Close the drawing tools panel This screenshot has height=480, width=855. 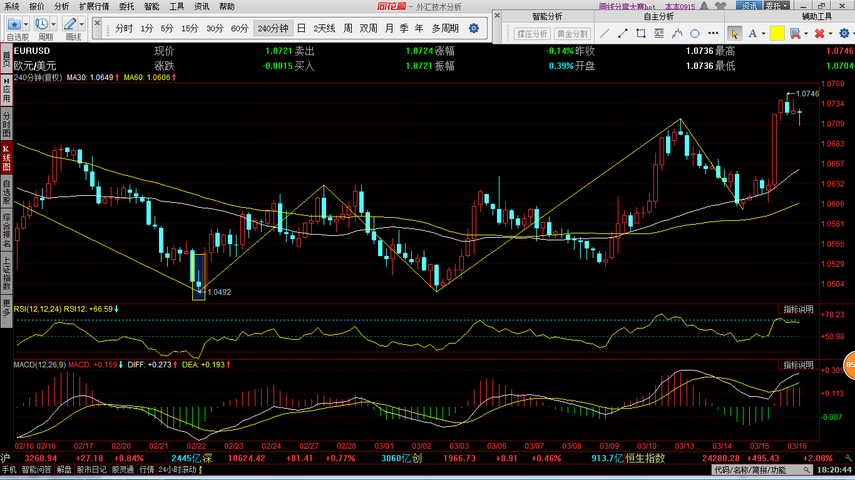click(x=497, y=16)
